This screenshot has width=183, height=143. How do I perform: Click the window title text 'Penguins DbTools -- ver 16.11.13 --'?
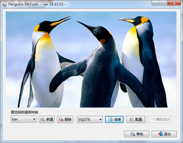[38, 4]
